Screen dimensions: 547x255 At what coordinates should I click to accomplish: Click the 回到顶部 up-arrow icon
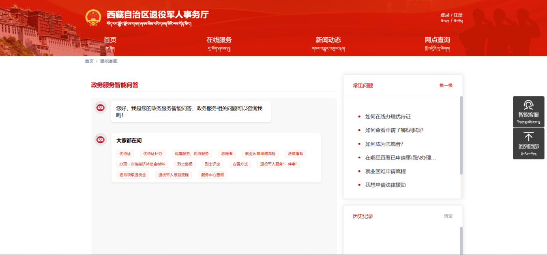tap(528, 136)
